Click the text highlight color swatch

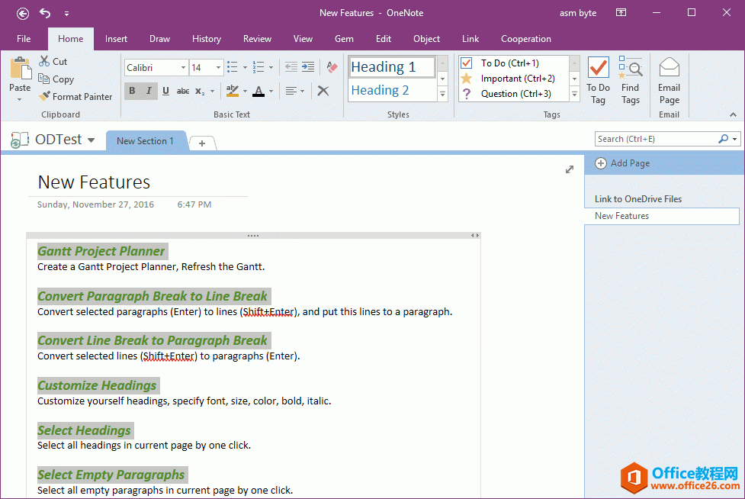[x=233, y=91]
